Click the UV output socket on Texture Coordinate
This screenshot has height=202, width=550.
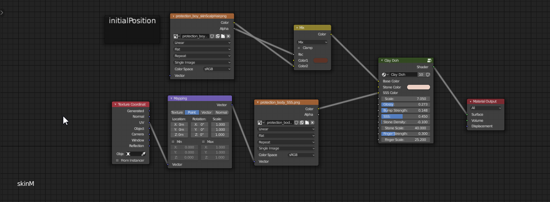(149, 123)
